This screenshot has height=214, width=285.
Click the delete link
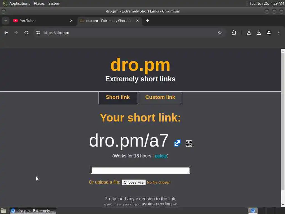(161, 156)
